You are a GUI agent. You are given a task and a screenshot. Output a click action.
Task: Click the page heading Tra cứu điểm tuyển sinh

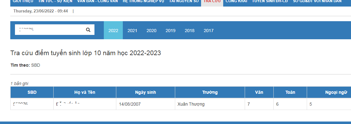pos(85,53)
